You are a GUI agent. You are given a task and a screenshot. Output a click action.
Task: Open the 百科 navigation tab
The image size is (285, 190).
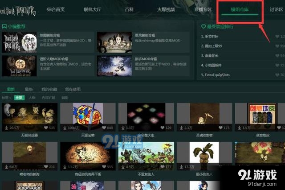[x=129, y=9]
